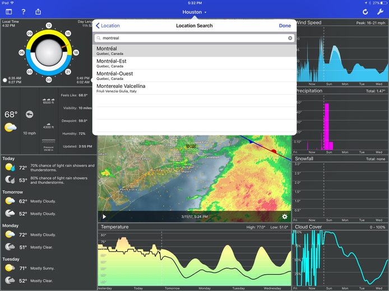Tap the Wind Speed chart title
The image size is (389, 291).
309,22
